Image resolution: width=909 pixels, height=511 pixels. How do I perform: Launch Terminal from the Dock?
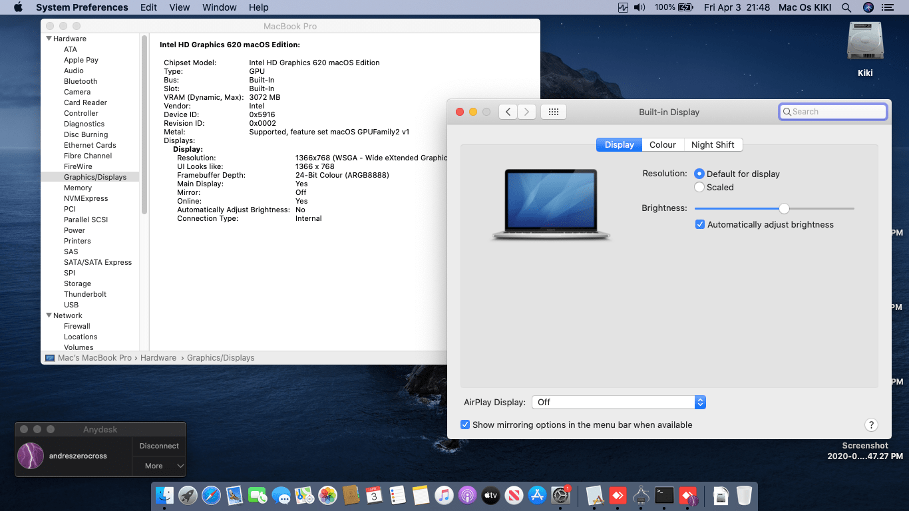(x=663, y=496)
